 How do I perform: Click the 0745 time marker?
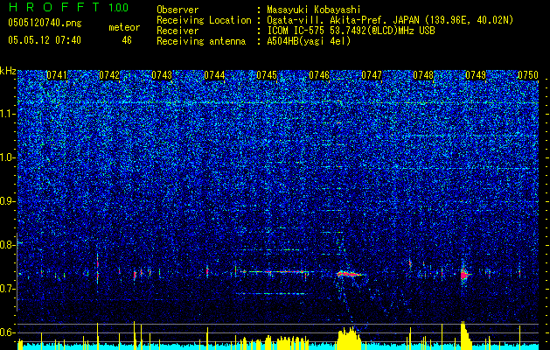[x=267, y=75]
